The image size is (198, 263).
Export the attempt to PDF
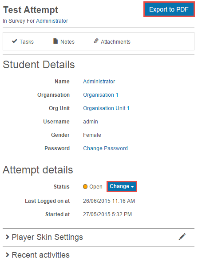(x=169, y=9)
